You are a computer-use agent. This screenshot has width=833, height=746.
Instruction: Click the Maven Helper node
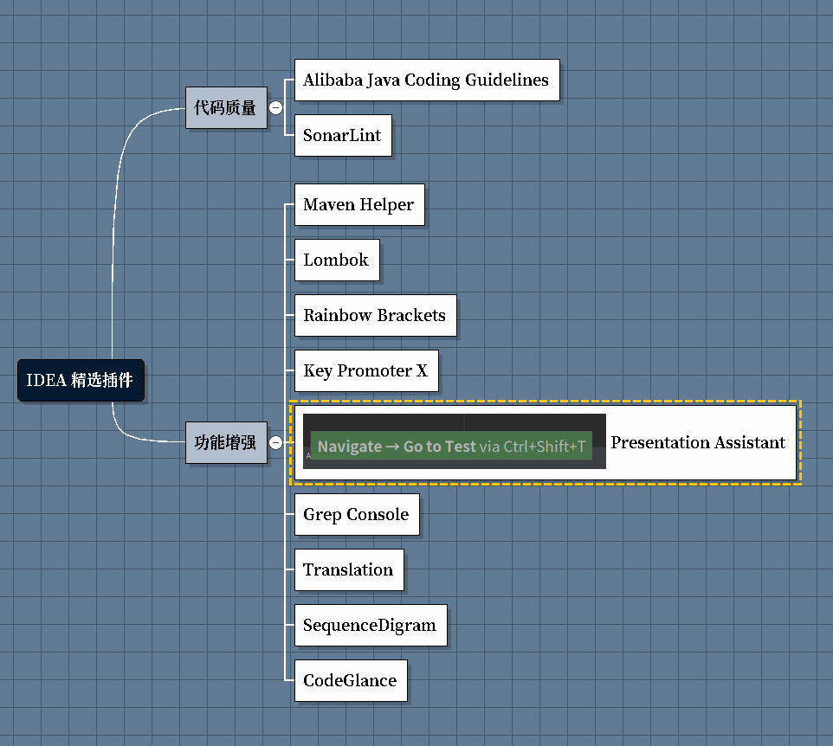(x=359, y=204)
